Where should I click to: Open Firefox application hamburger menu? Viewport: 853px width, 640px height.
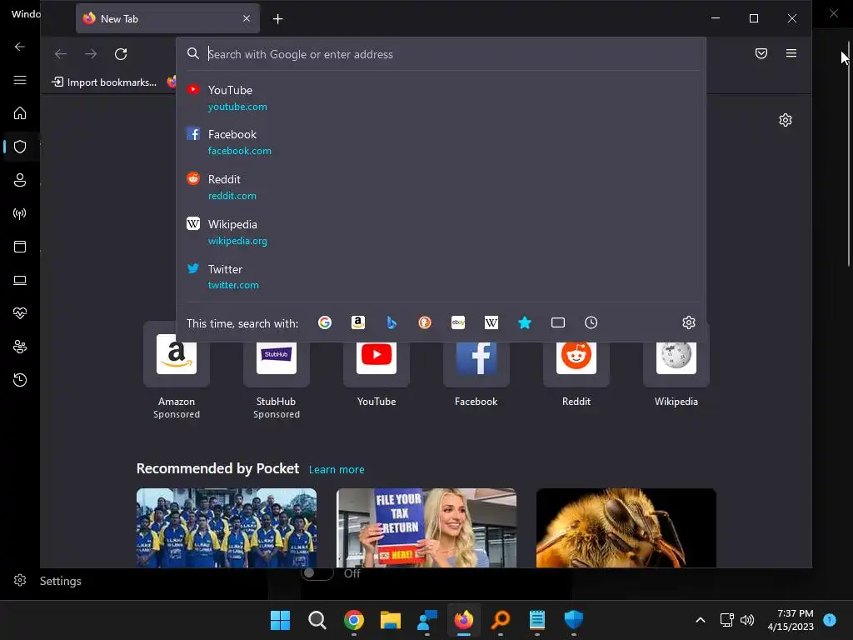(791, 53)
